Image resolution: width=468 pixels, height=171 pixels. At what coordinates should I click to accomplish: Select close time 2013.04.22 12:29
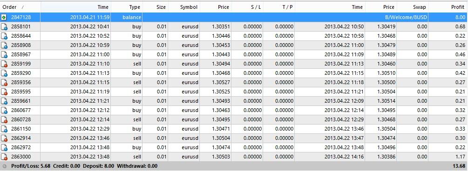click(344, 119)
